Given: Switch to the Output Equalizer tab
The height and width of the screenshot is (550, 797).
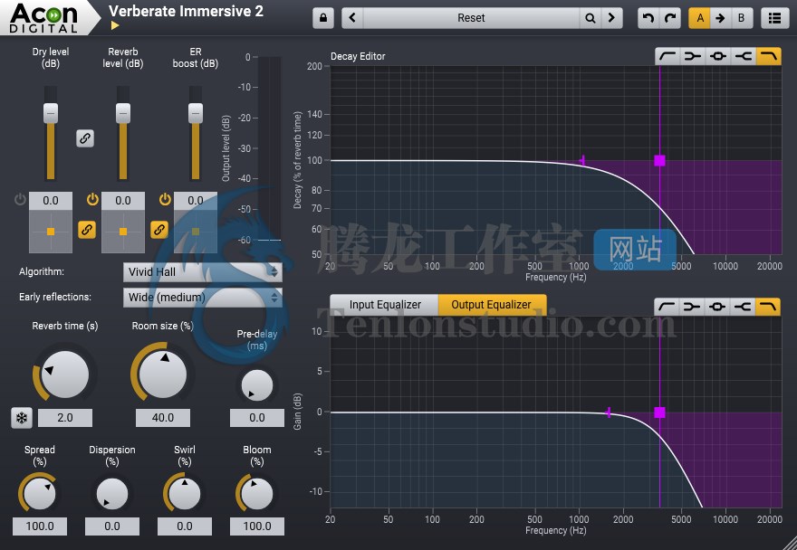Looking at the screenshot, I should tap(492, 305).
